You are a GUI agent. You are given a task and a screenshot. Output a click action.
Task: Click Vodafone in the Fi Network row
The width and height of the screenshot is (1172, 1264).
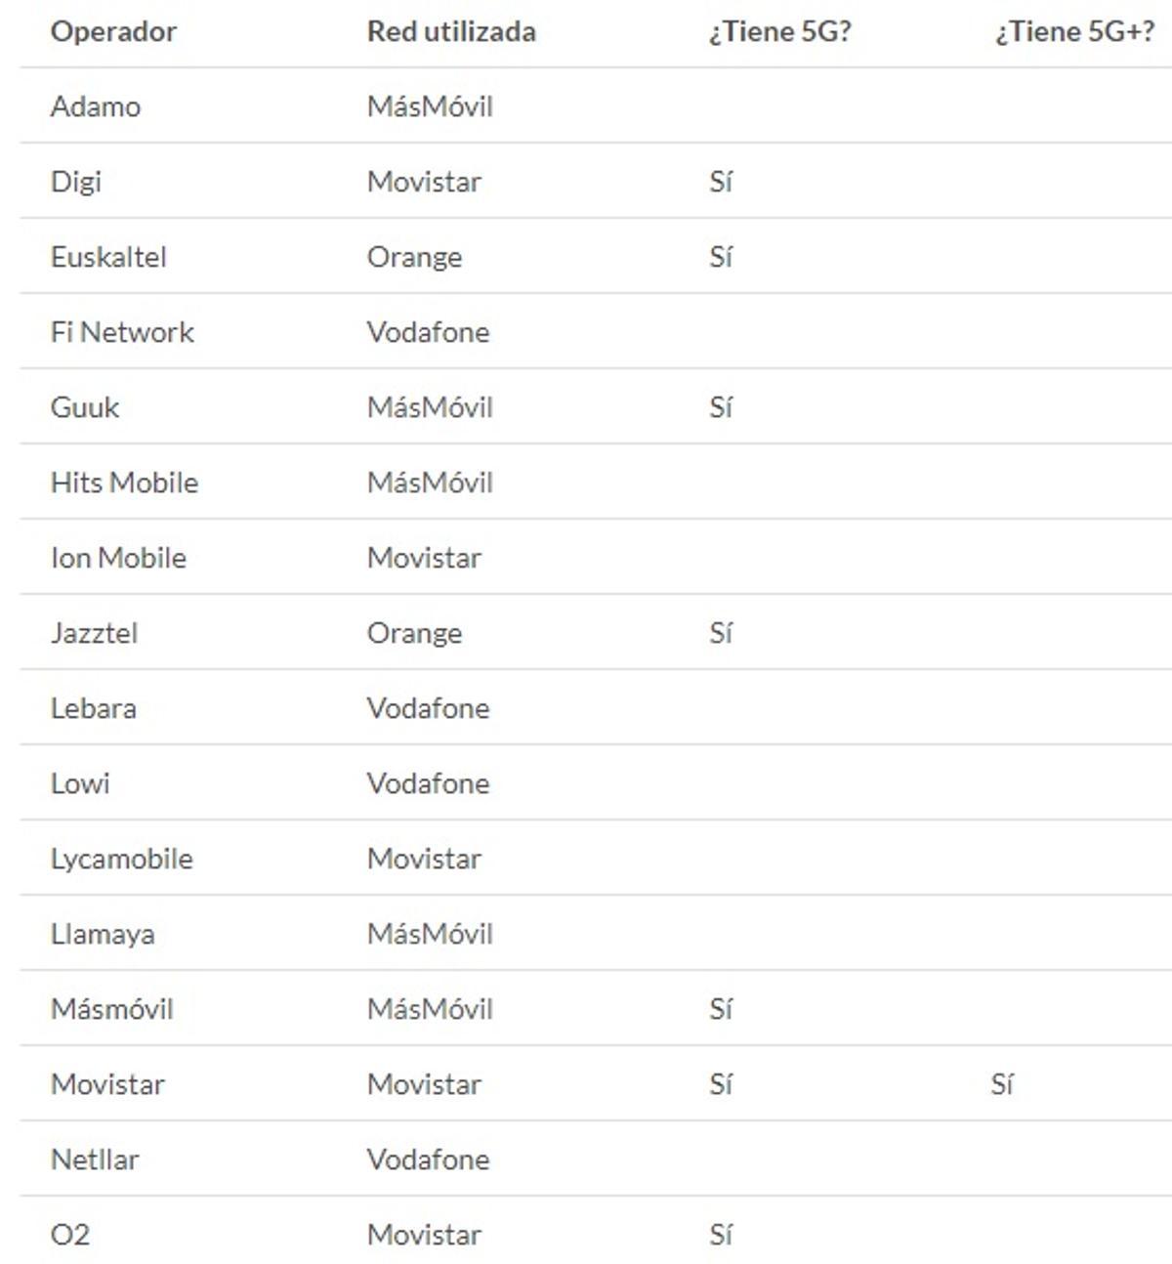tap(428, 332)
